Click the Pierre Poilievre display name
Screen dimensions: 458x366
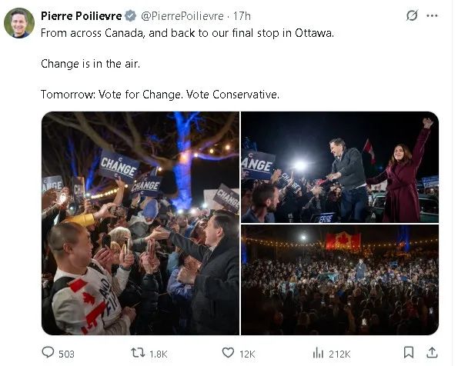[x=81, y=15]
